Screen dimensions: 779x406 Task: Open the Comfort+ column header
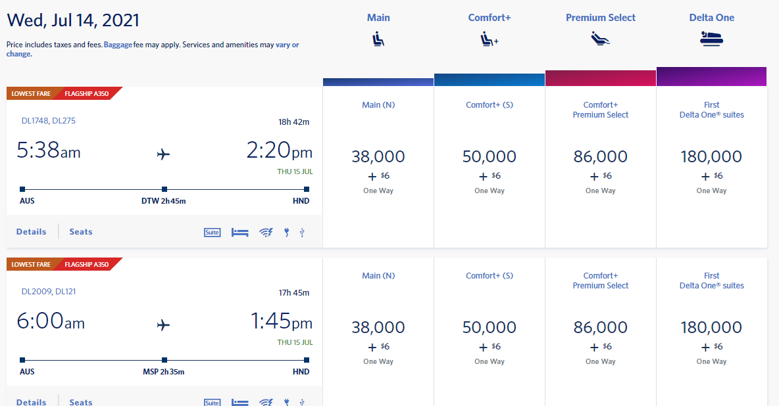point(490,17)
